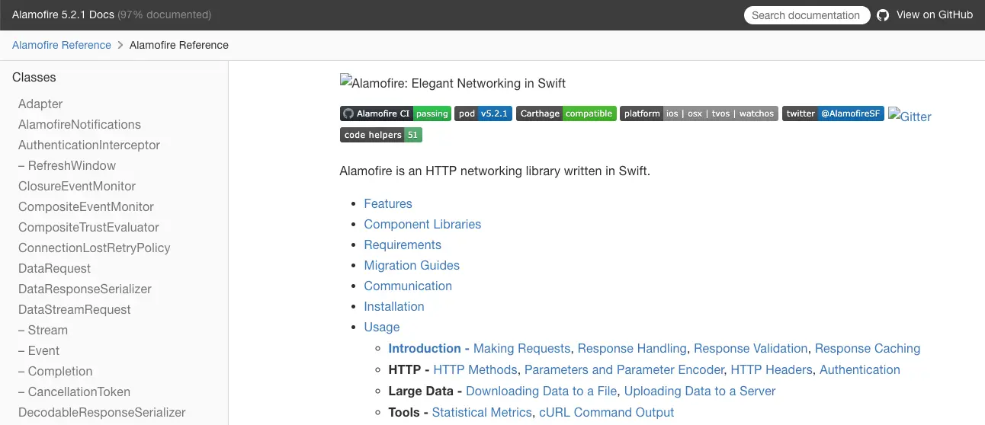
Task: Open RefreshWindow nested item in sidebar
Action: point(67,165)
